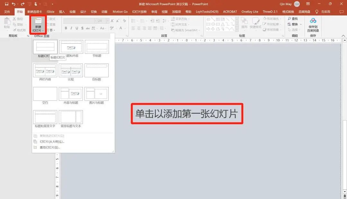
Task: Switch to the 设计 ribbon tab
Action: point(83,12)
